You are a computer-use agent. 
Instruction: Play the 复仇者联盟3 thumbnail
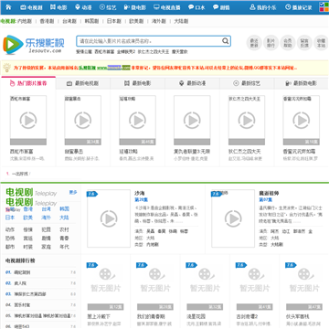[x=192, y=121]
